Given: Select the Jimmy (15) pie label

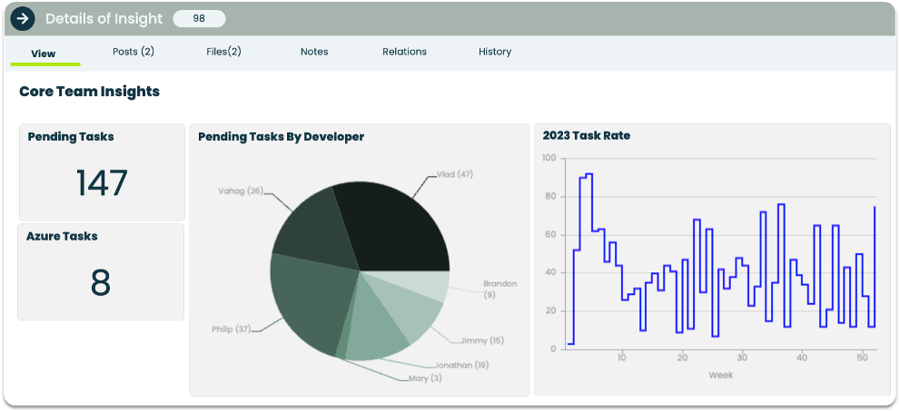Looking at the screenshot, I should 481,340.
